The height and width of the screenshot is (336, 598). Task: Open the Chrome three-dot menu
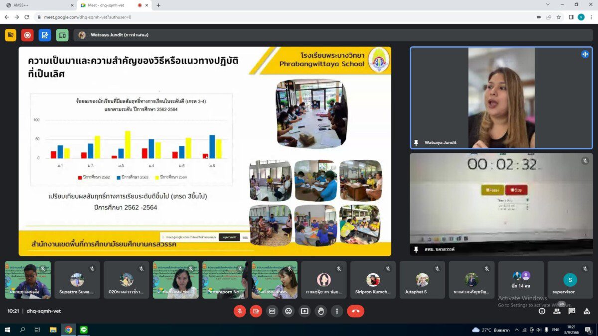click(x=591, y=17)
